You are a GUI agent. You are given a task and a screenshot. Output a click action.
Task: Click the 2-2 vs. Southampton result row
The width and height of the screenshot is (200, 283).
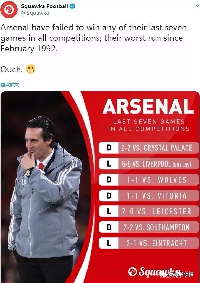pyautogui.click(x=149, y=227)
